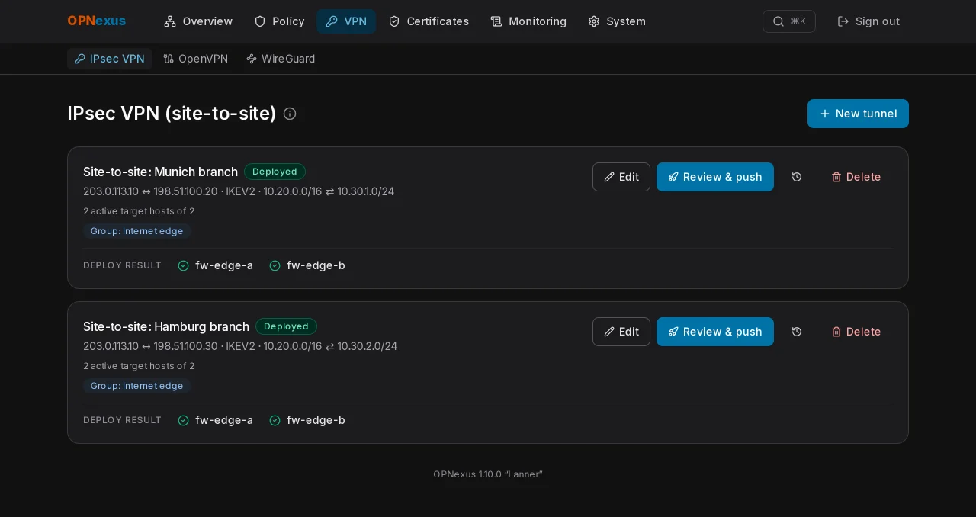Edit the Hamburg branch tunnel
Image resolution: width=976 pixels, height=517 pixels.
(x=621, y=332)
